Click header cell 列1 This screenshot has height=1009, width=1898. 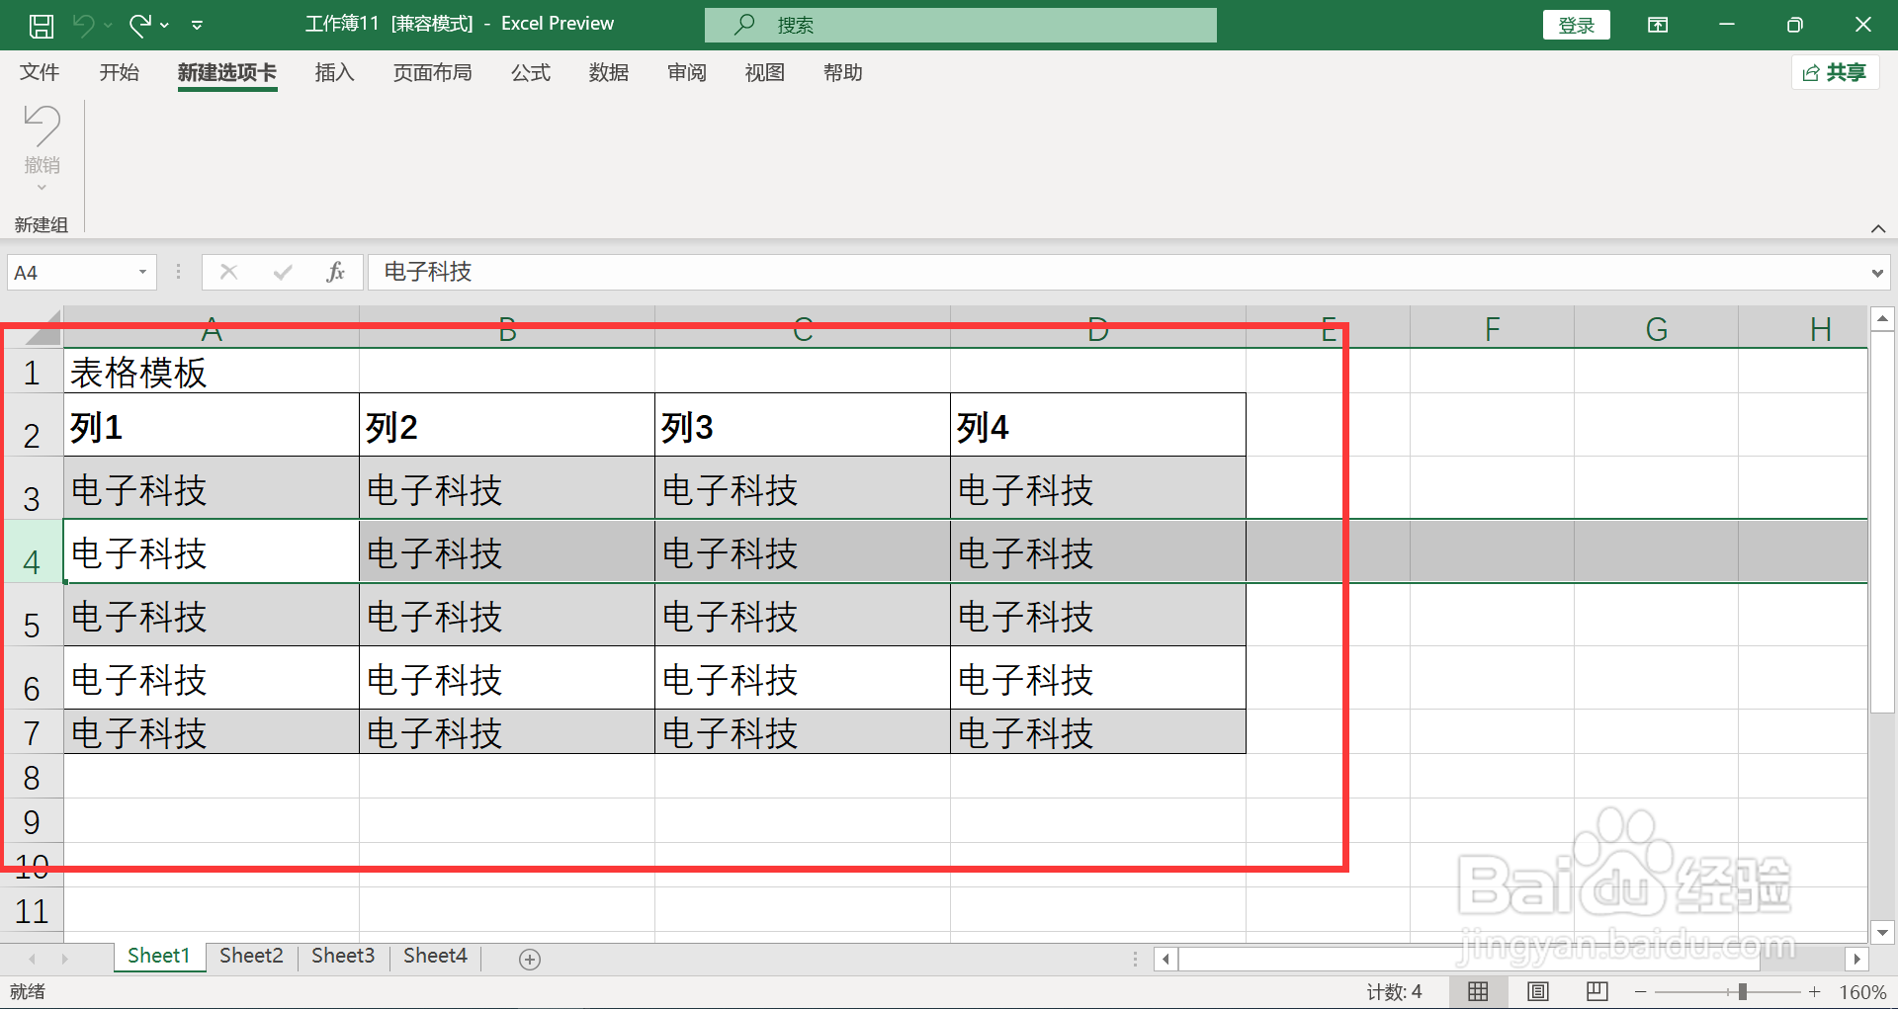(211, 426)
